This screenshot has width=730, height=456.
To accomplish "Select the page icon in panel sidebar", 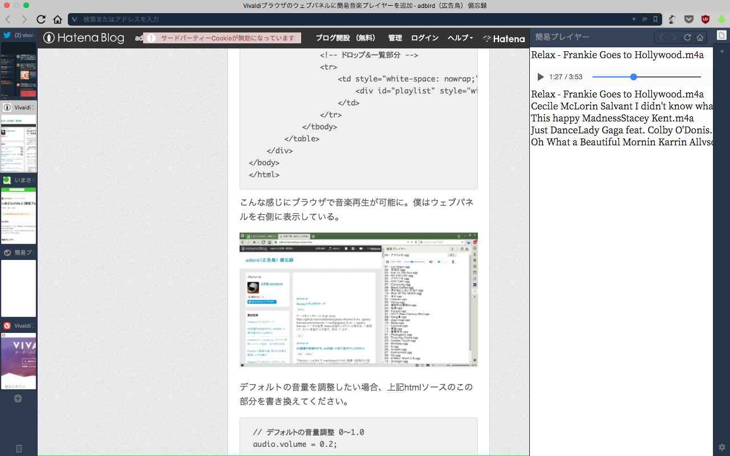I will [x=721, y=35].
